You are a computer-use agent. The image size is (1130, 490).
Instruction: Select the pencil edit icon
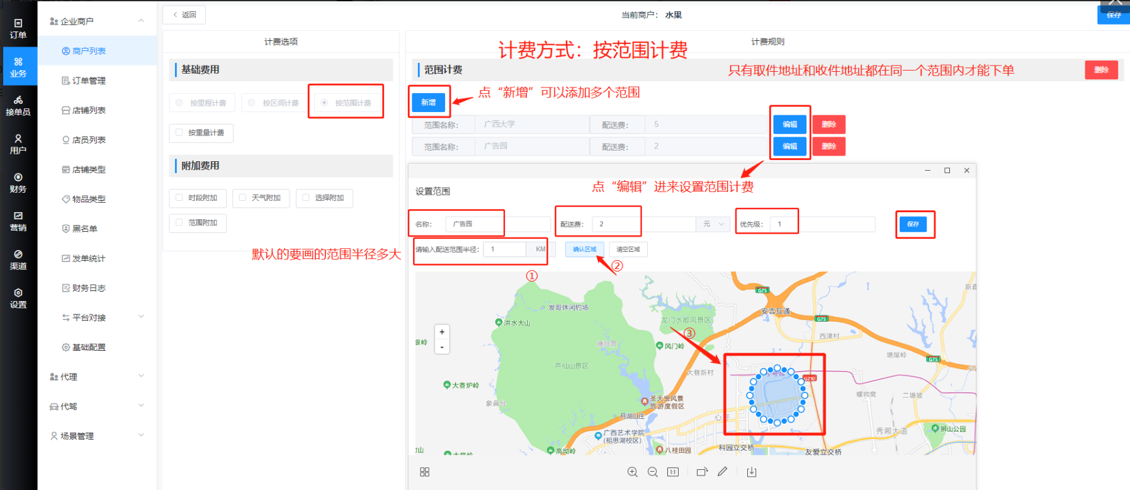pos(723,472)
